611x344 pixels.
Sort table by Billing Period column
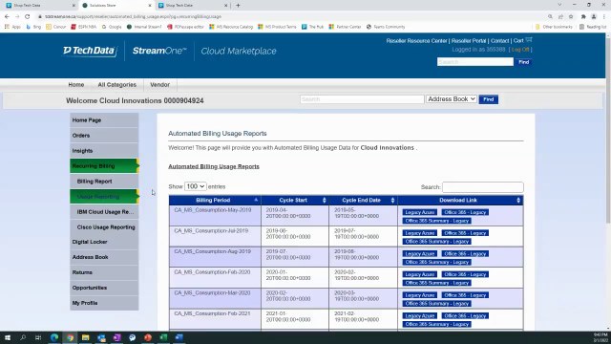[215, 200]
